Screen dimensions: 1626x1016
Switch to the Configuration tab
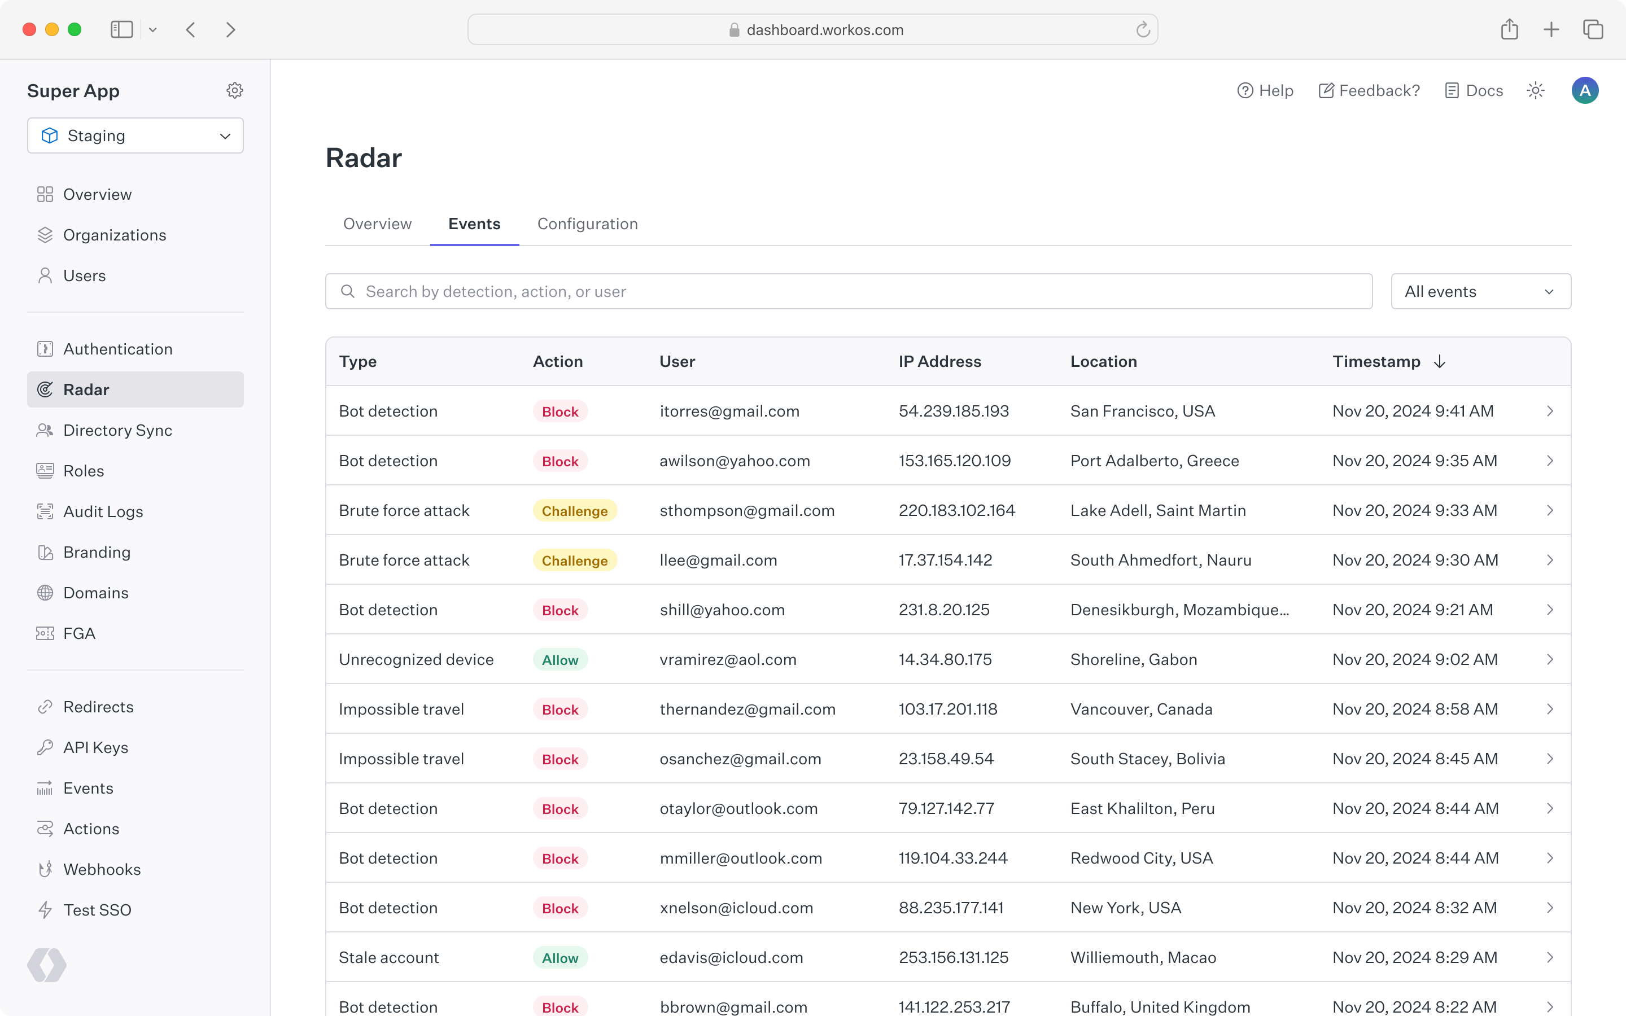(587, 224)
